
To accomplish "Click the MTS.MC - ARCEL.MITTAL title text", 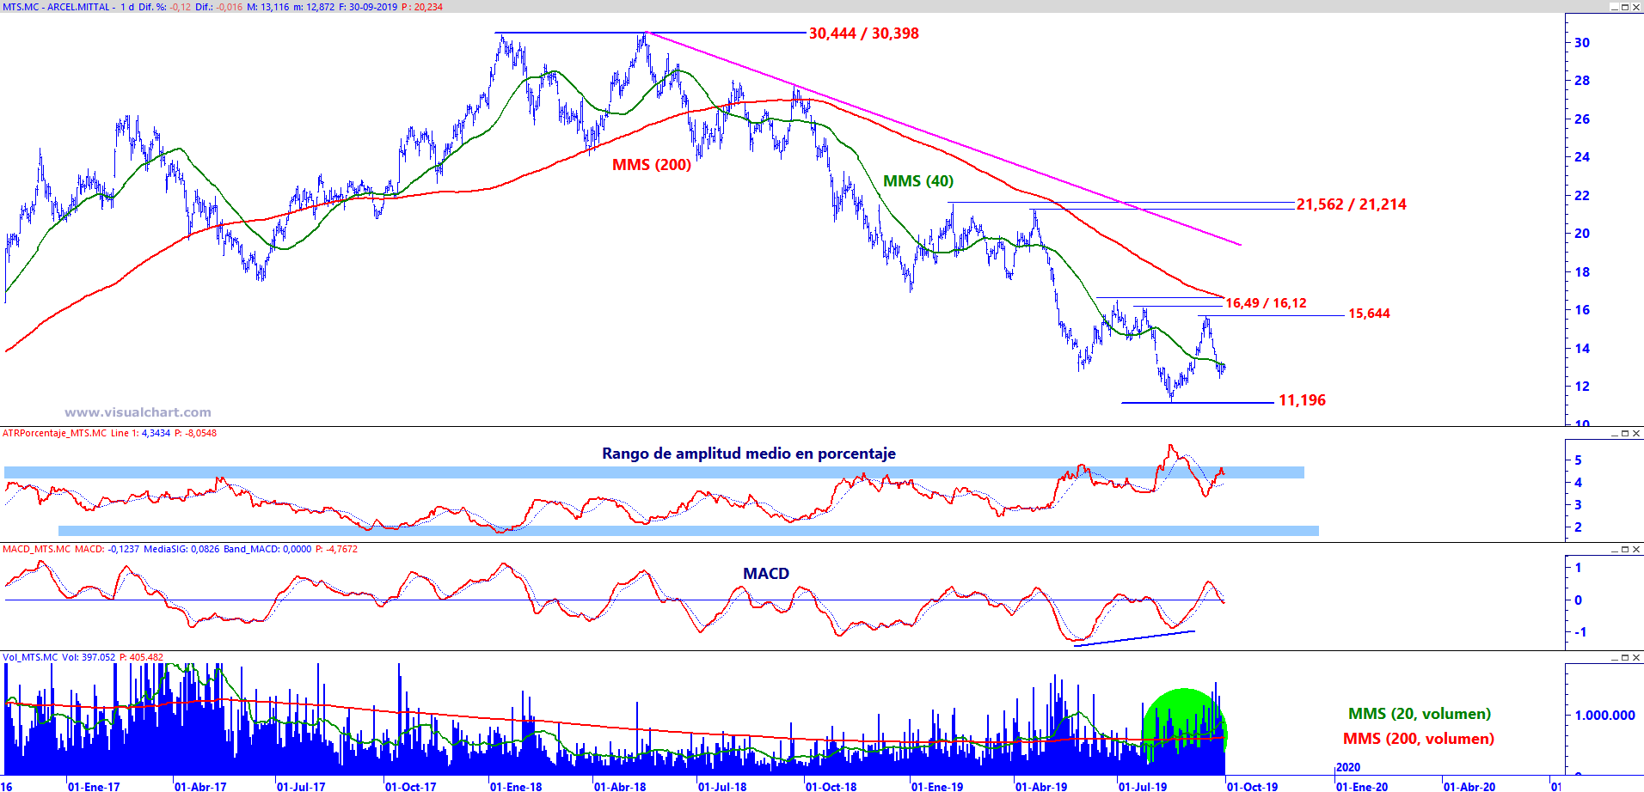I will point(57,7).
